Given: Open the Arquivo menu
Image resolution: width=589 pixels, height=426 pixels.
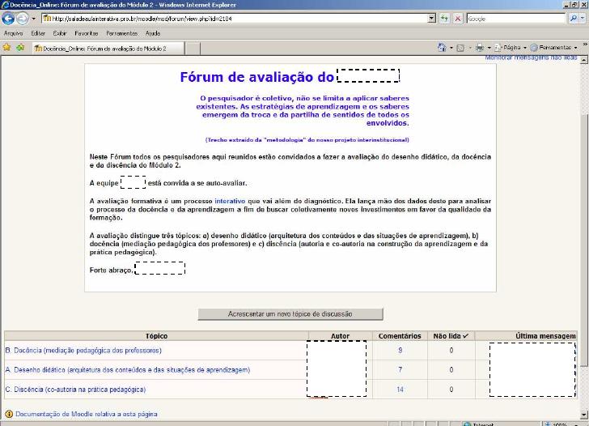Looking at the screenshot, I should (13, 33).
